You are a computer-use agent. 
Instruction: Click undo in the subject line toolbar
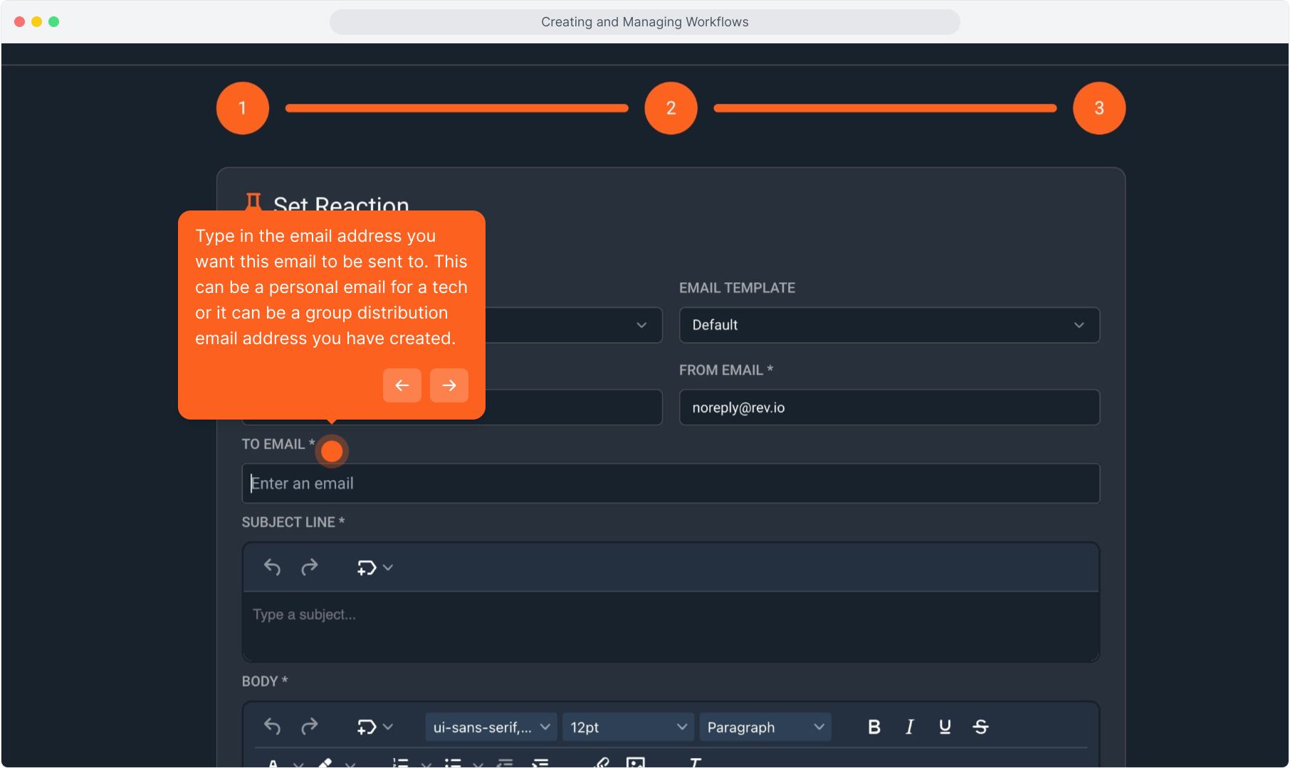[x=272, y=567]
